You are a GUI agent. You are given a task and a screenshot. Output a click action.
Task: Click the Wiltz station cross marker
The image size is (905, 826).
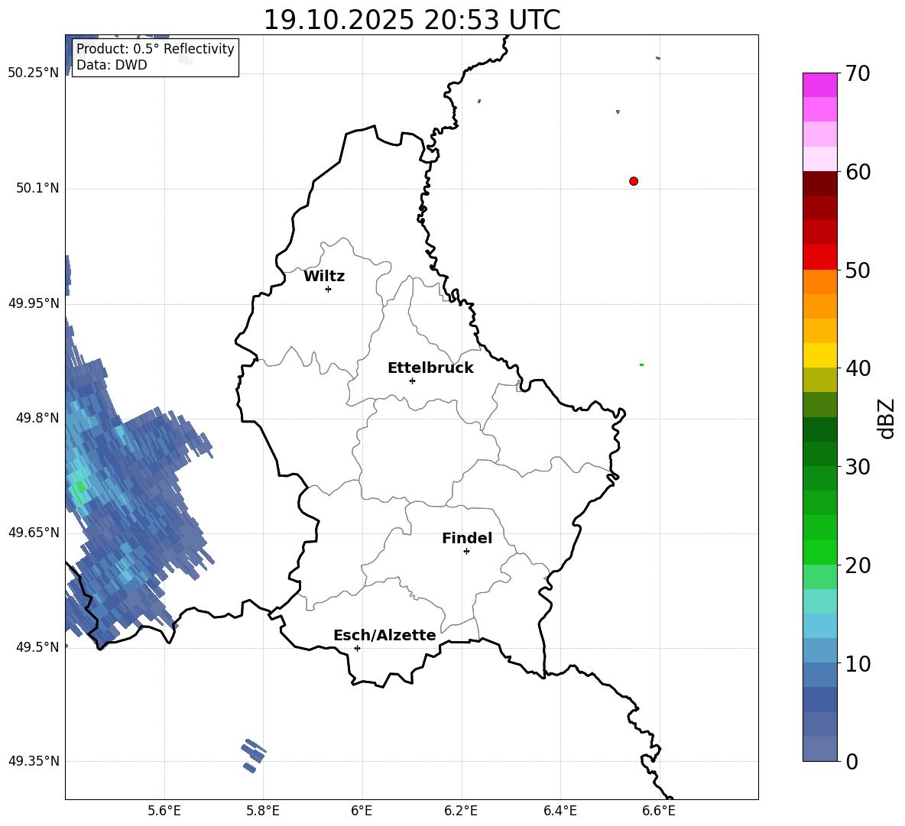pos(328,289)
